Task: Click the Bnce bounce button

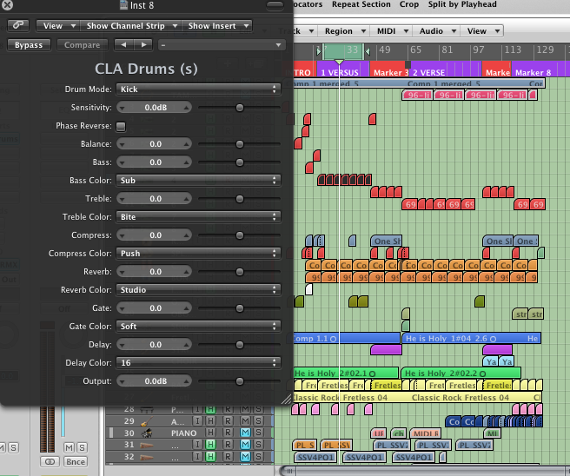Action: [x=76, y=461]
